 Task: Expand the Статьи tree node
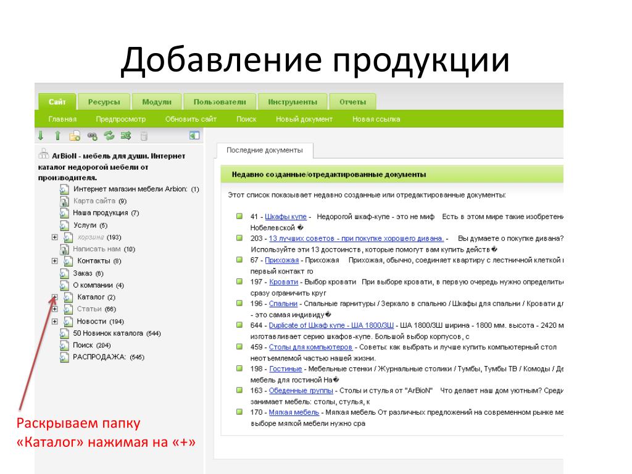(54, 309)
